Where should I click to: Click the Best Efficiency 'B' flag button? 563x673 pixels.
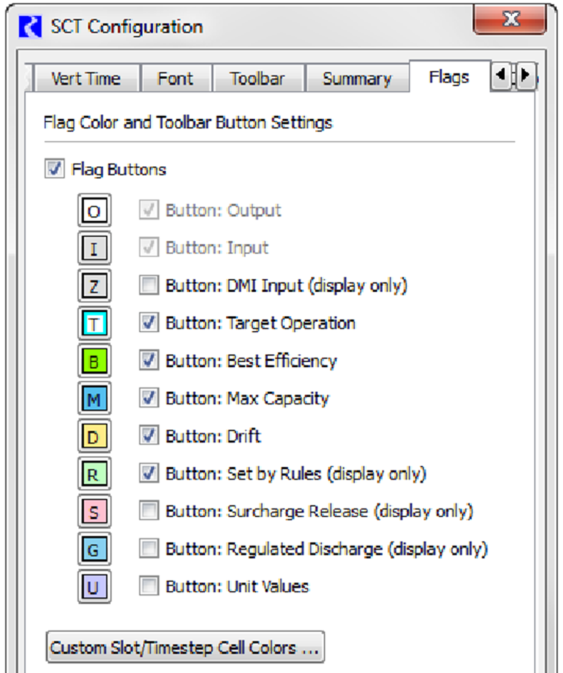click(x=94, y=361)
